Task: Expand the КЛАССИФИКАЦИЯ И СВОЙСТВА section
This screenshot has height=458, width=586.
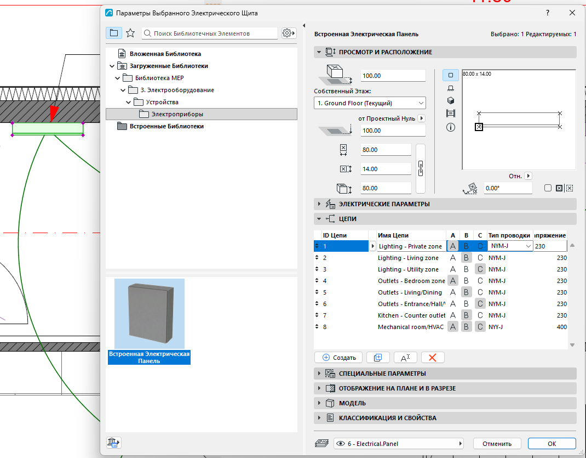Action: [x=319, y=418]
